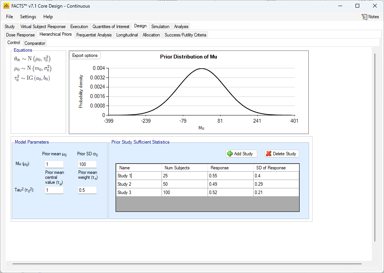
Task: Open the File menu
Action: 10,17
